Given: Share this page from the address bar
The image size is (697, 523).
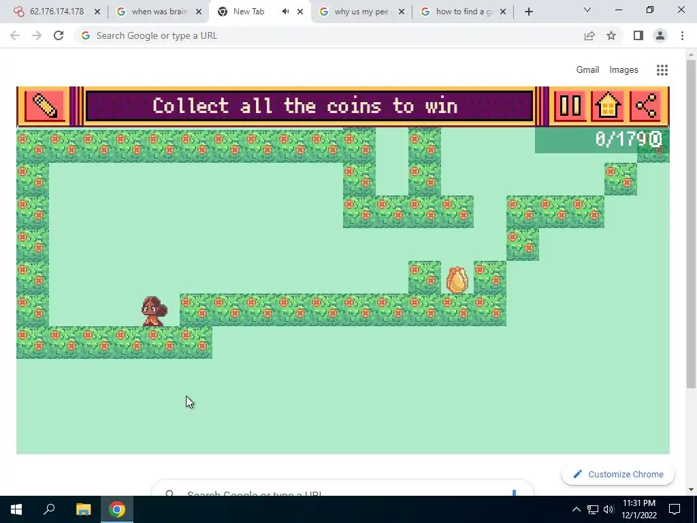Looking at the screenshot, I should (589, 35).
